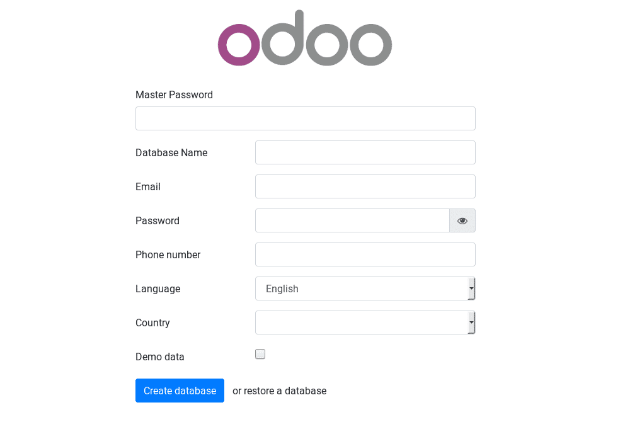The image size is (625, 434).
Task: Click the Demo data label
Action: 160,357
